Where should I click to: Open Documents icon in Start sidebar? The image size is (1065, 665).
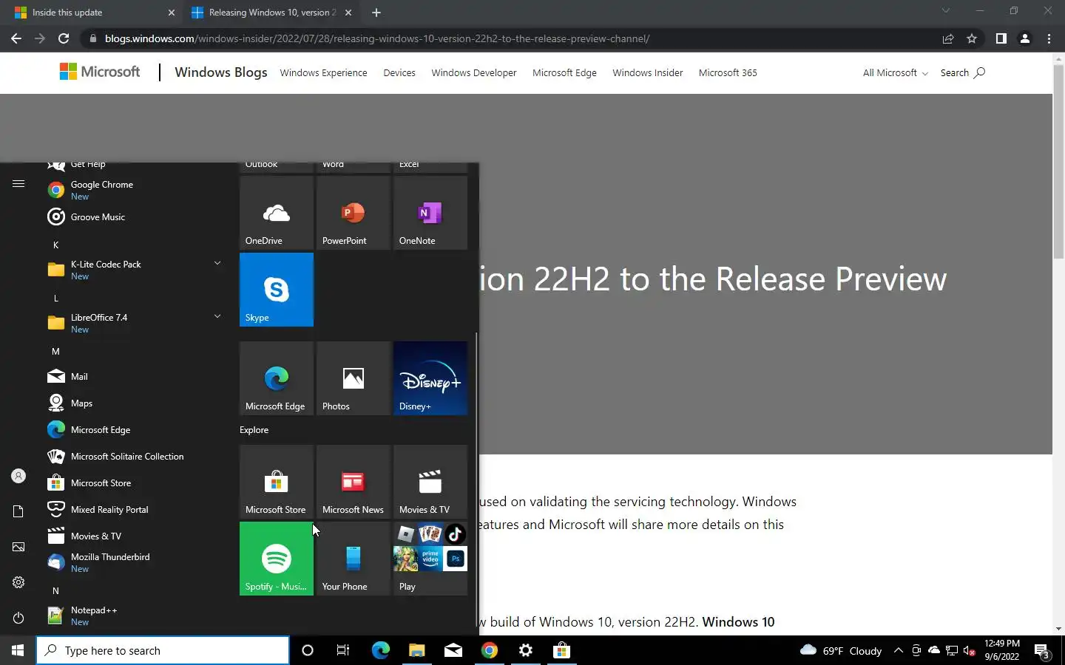(x=18, y=511)
